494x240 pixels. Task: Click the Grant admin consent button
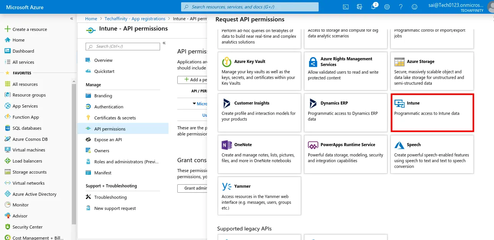[192, 188]
